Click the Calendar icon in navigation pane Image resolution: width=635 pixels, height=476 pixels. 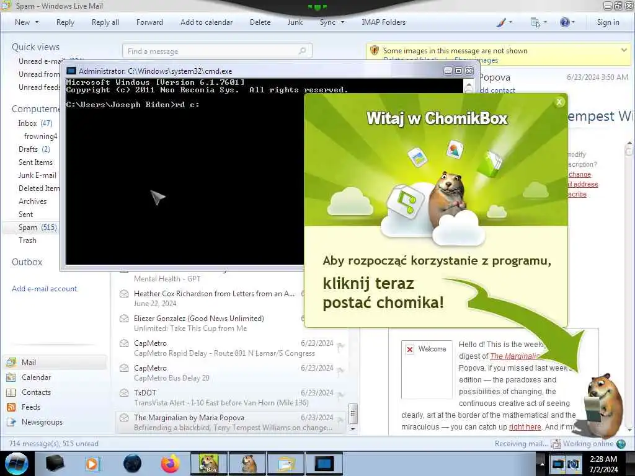point(11,377)
